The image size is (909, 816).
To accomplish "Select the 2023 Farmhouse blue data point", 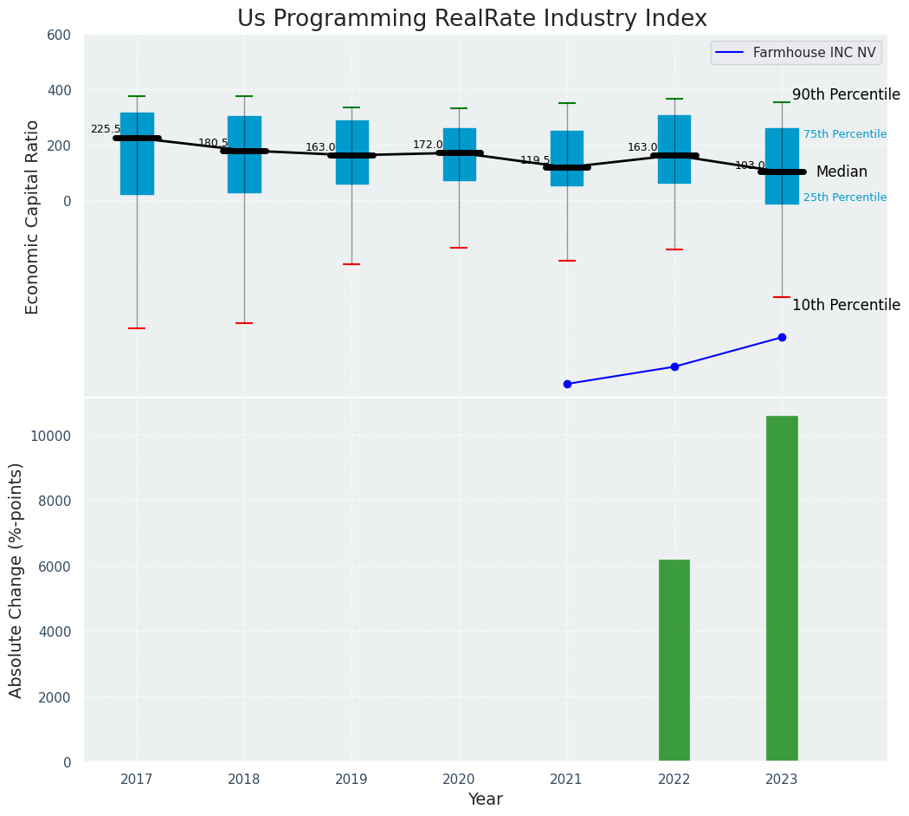I will tap(782, 337).
